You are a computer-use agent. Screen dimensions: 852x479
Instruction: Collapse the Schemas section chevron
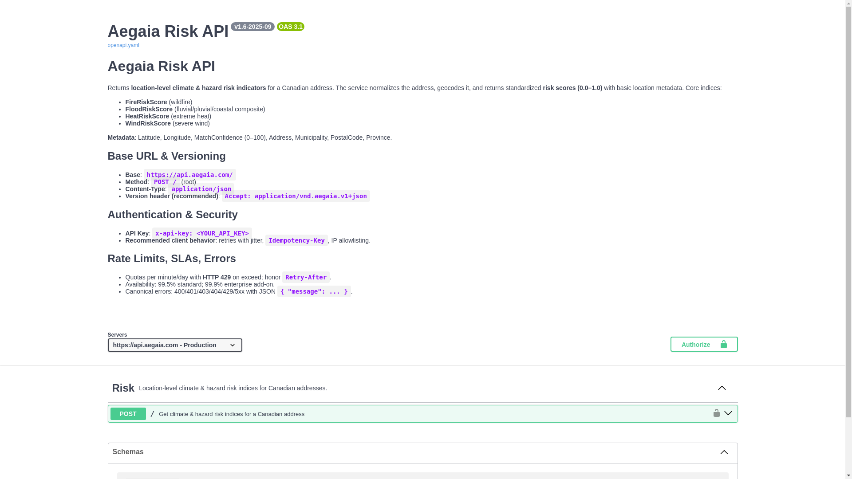[x=724, y=452]
